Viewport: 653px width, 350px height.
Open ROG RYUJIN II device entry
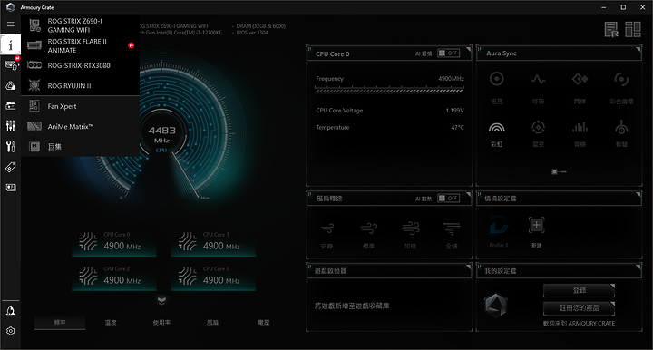[x=80, y=86]
